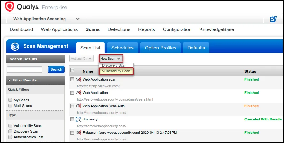Open the Web Application scan entry
The width and height of the screenshot is (284, 143).
coord(99,79)
